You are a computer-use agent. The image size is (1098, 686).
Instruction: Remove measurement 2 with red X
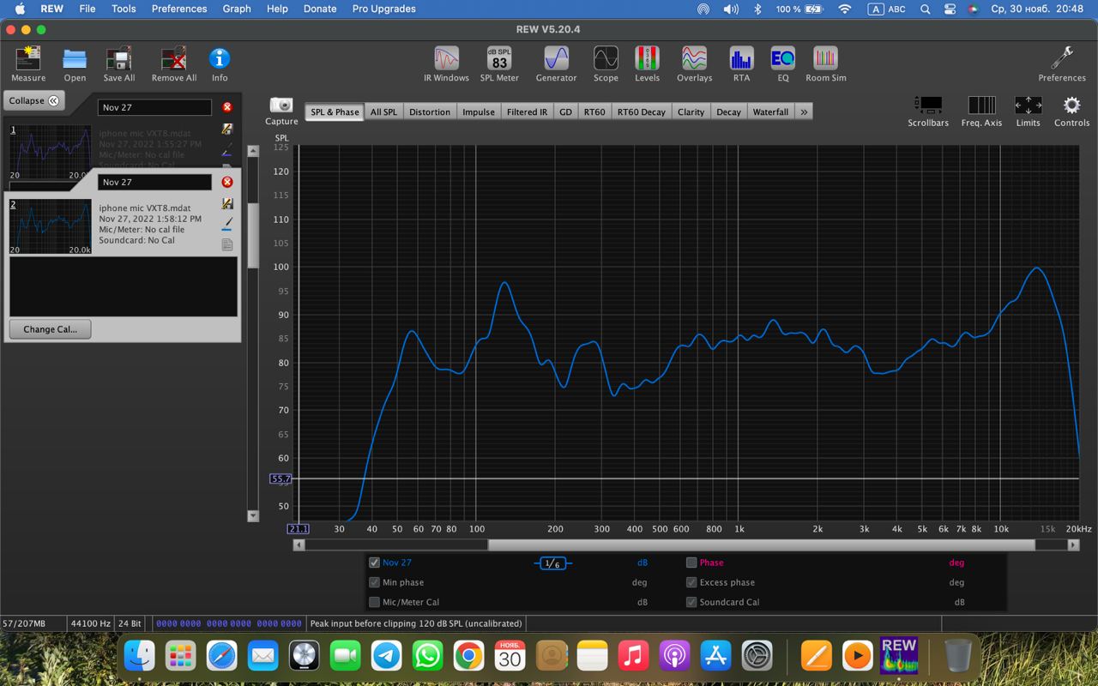(x=227, y=182)
